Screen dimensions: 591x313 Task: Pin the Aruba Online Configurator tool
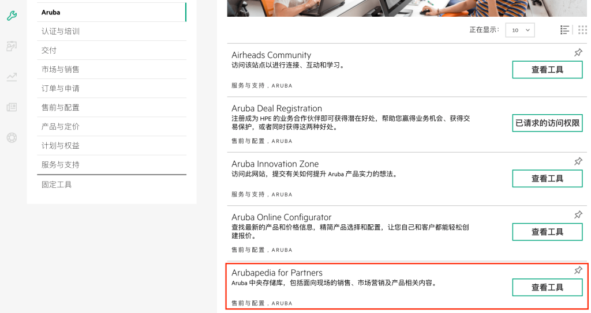[x=578, y=214]
